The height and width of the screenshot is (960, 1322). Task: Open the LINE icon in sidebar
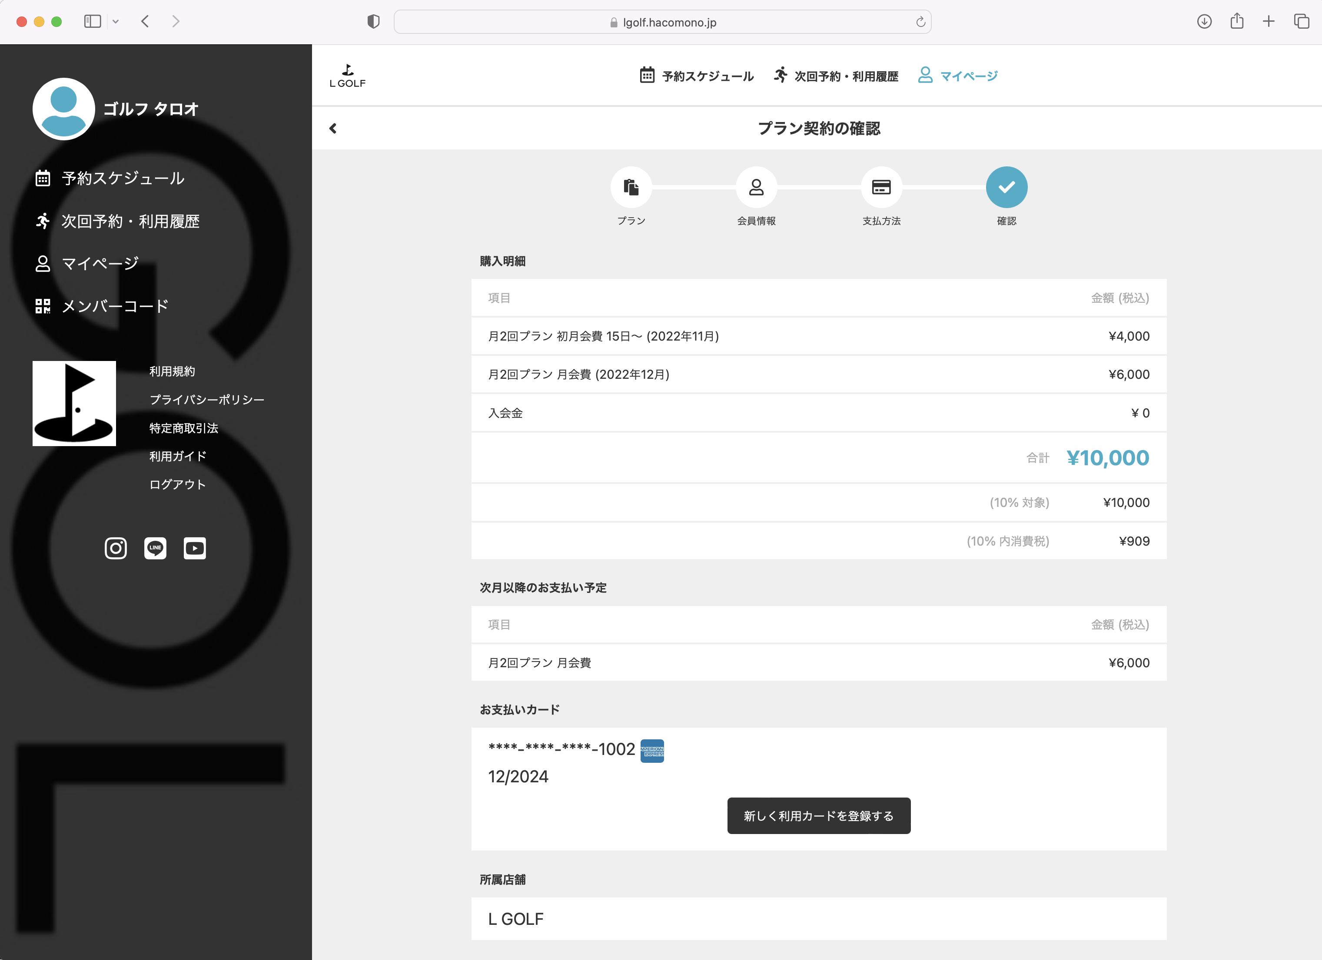(x=155, y=548)
